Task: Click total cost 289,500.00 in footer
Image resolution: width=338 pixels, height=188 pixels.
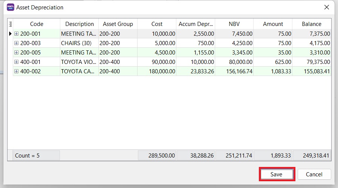Action: (157, 156)
